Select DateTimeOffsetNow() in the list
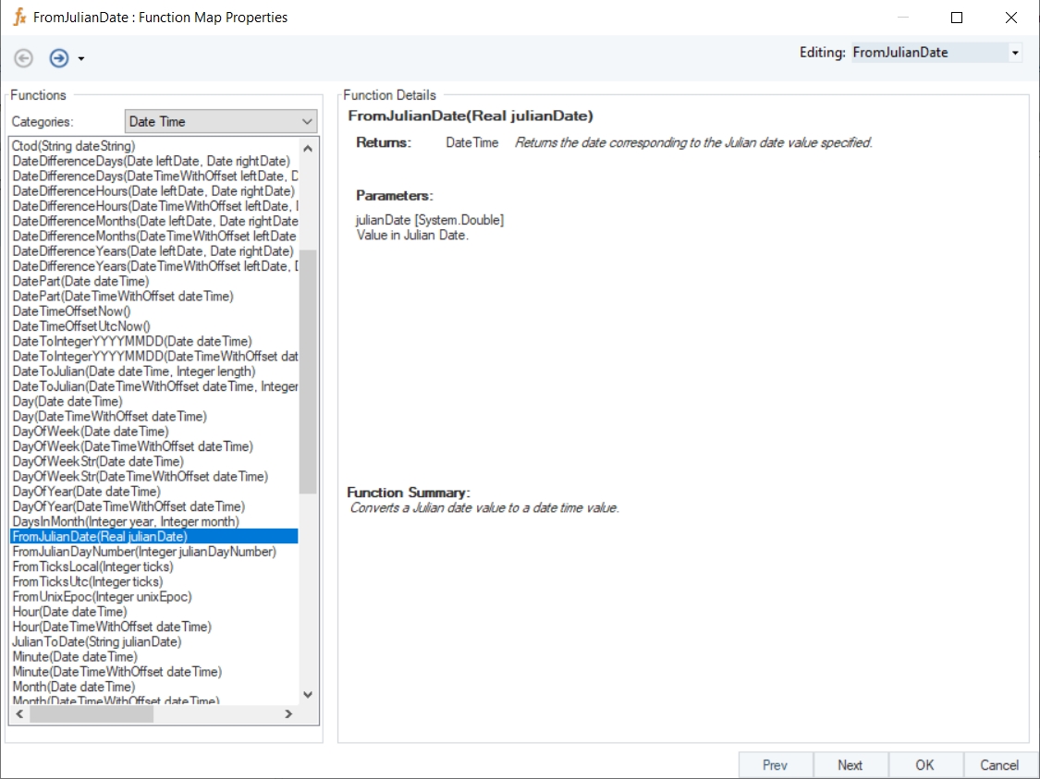Image resolution: width=1040 pixels, height=779 pixels. tap(72, 311)
